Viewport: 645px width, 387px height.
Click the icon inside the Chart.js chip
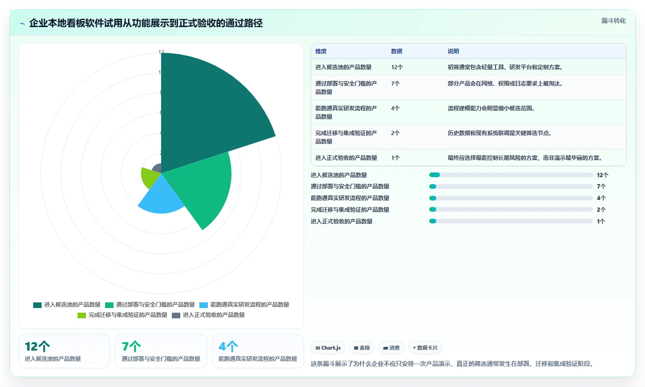318,348
